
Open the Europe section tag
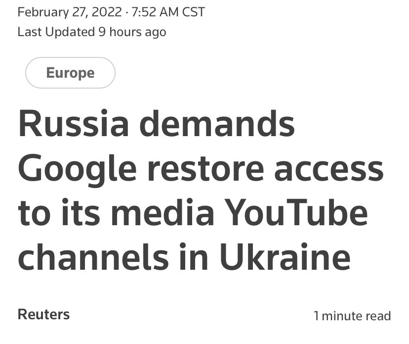click(70, 73)
